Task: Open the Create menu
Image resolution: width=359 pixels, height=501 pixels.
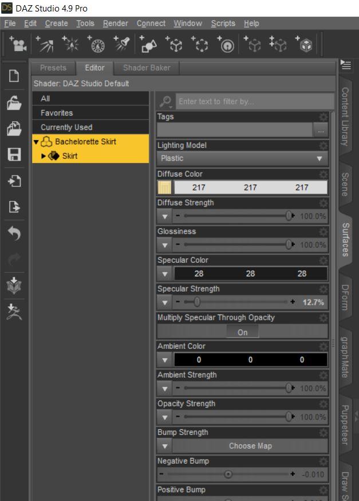Action: coord(57,24)
